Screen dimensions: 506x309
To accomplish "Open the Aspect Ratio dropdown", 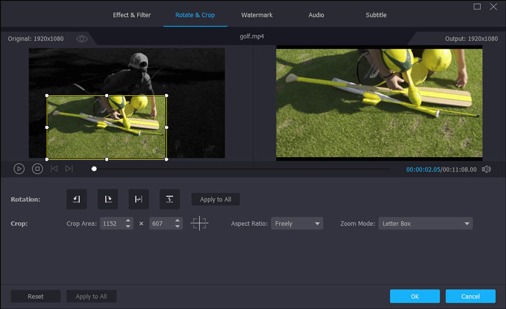I will (297, 224).
